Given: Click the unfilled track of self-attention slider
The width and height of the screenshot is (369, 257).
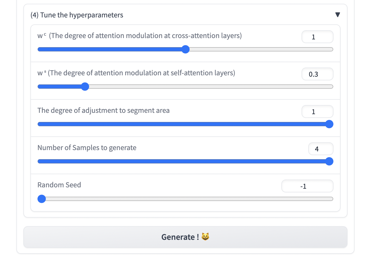Looking at the screenshot, I should (210, 87).
